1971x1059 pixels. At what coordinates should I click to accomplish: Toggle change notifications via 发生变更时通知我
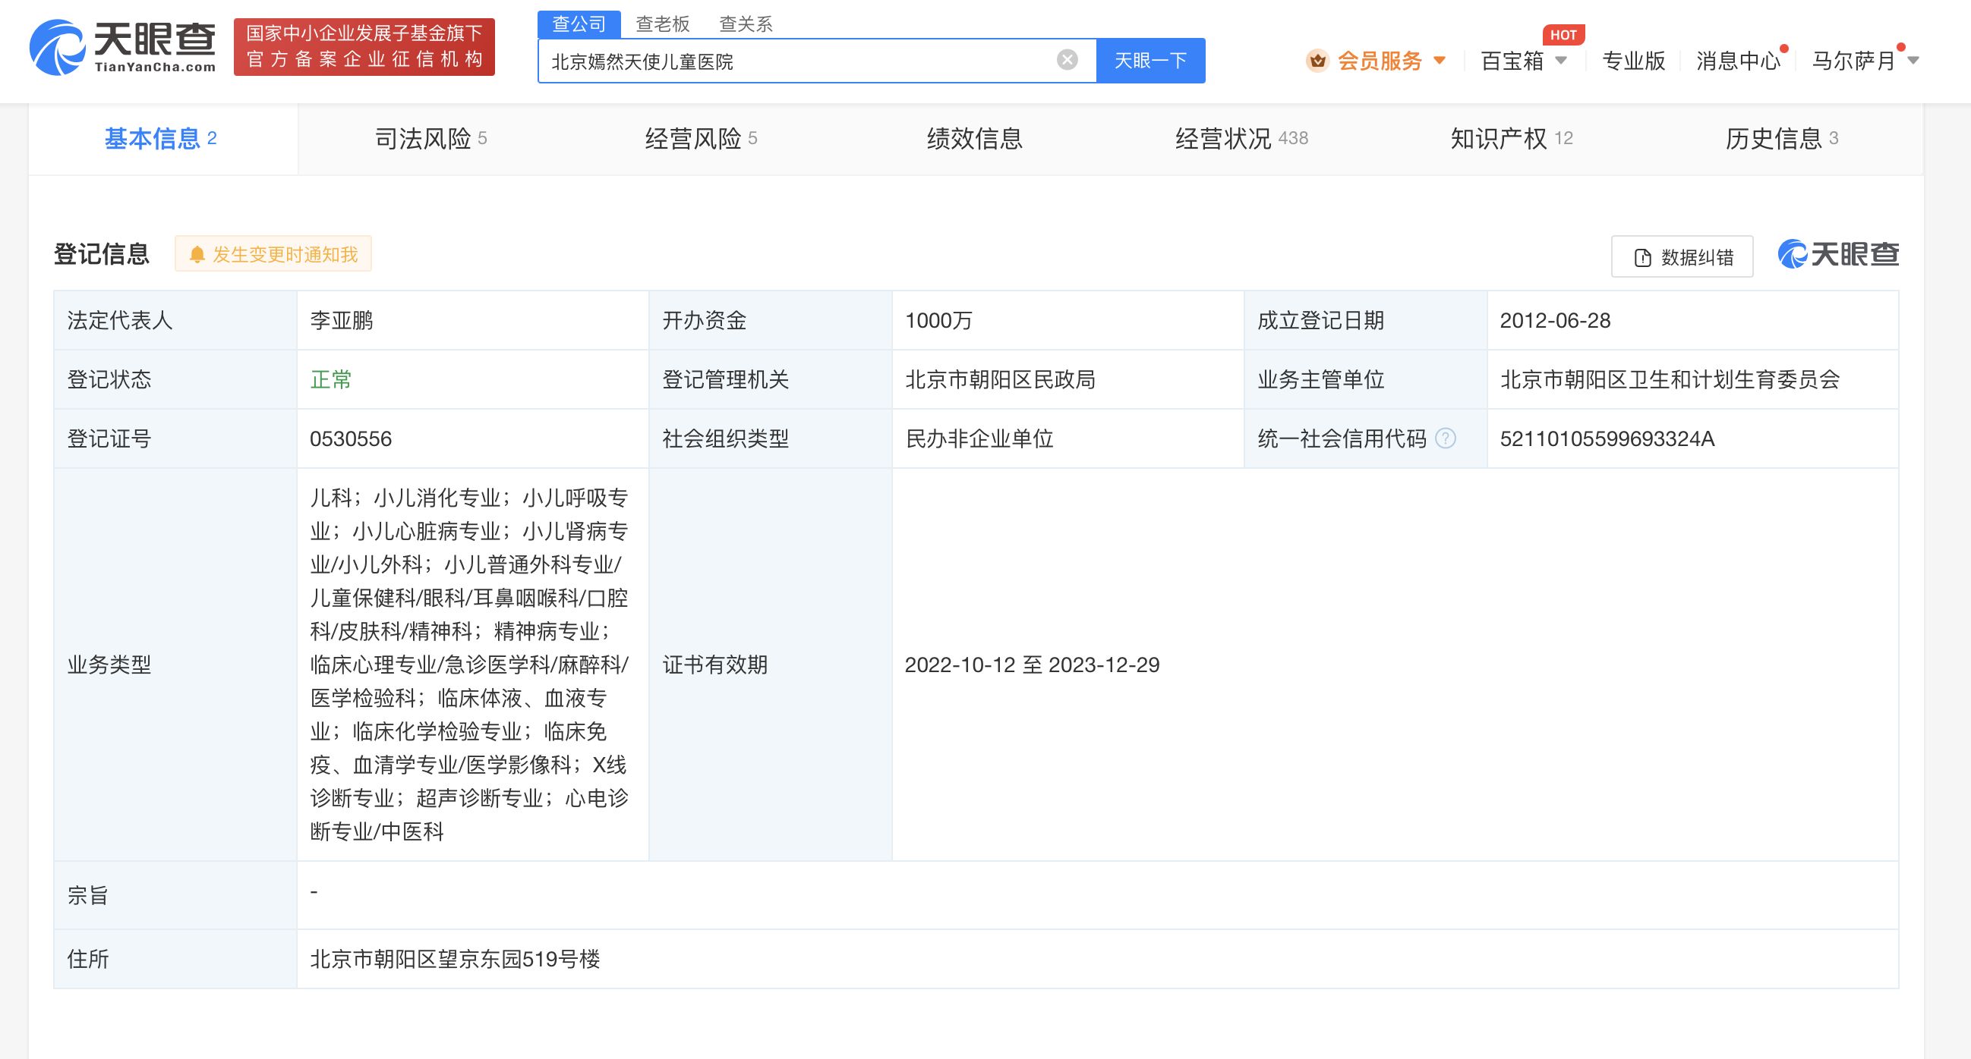coord(273,253)
